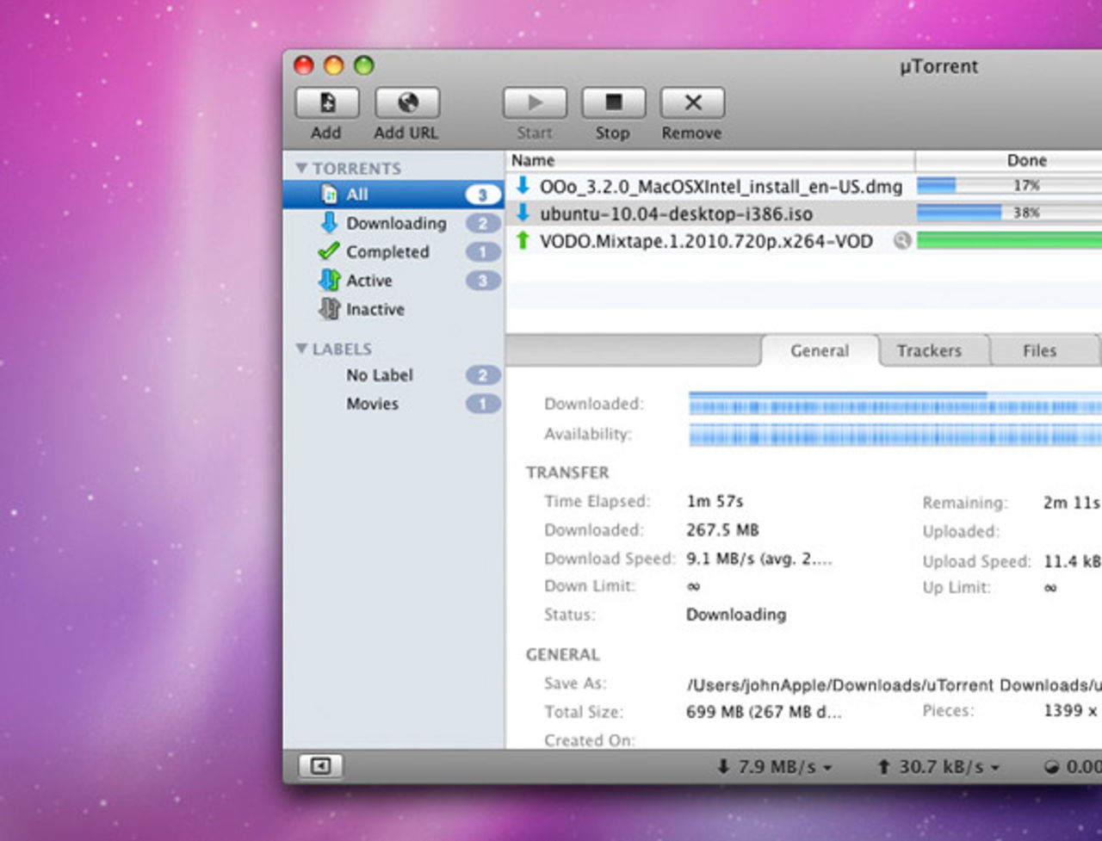Click the down arrow beside ubuntu-10.04 torrent
This screenshot has height=841, width=1102.
(x=523, y=213)
